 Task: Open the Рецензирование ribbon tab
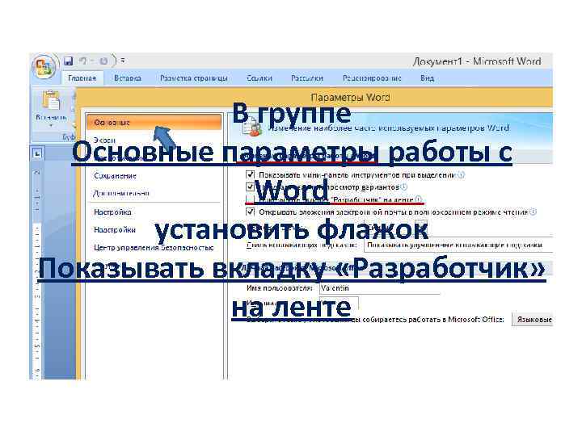tap(372, 78)
